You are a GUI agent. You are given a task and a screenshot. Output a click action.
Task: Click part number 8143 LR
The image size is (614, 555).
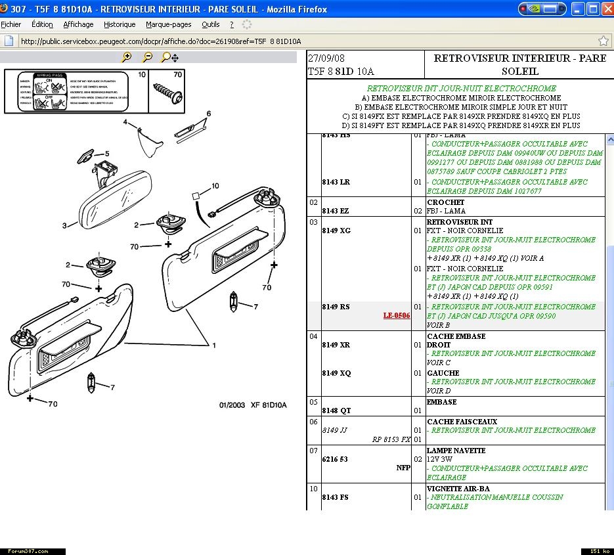[336, 182]
